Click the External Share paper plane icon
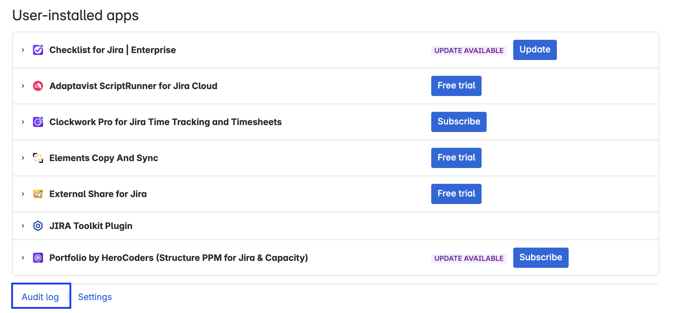Image resolution: width=688 pixels, height=313 pixels. (38, 194)
